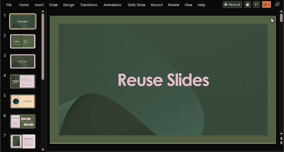Image resolution: width=284 pixels, height=152 pixels.
Task: Open the Insert ribbon tab
Action: coord(39,5)
